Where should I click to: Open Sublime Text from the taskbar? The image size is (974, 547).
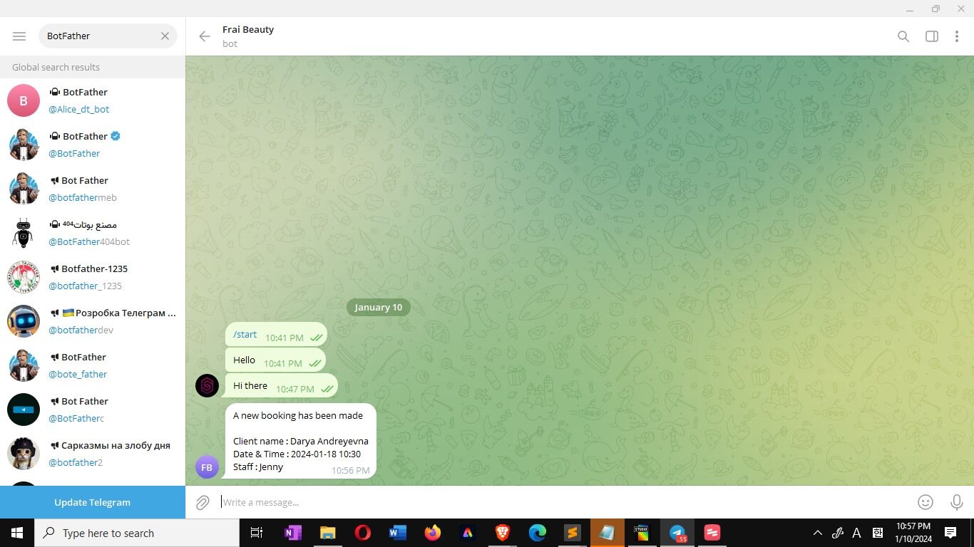click(572, 533)
